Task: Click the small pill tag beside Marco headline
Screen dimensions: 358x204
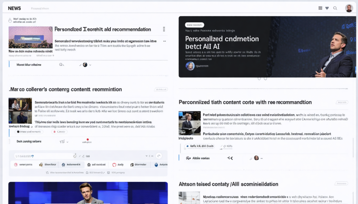Action: (x=161, y=89)
